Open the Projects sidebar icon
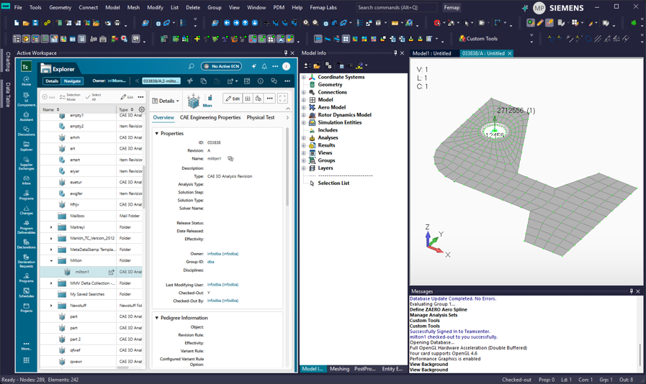Viewport: 646px width, 384px height. (27, 308)
